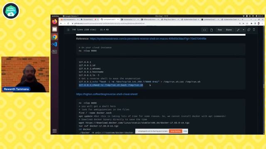
Task: Click the '127.0.0.1;whoami' line
Action: click(90, 69)
